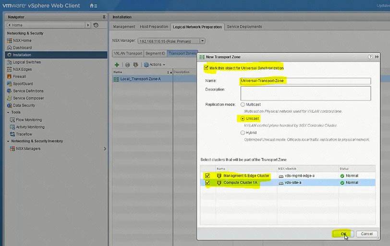The width and height of the screenshot is (390, 246).
Task: Pin the Navigator panel
Action: pos(104,17)
